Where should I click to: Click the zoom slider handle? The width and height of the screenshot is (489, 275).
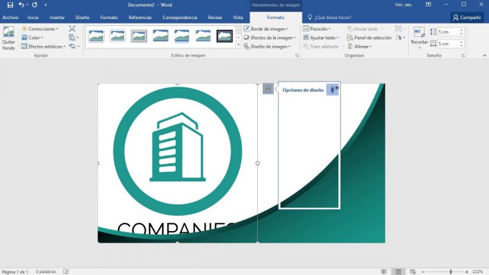coord(451,272)
